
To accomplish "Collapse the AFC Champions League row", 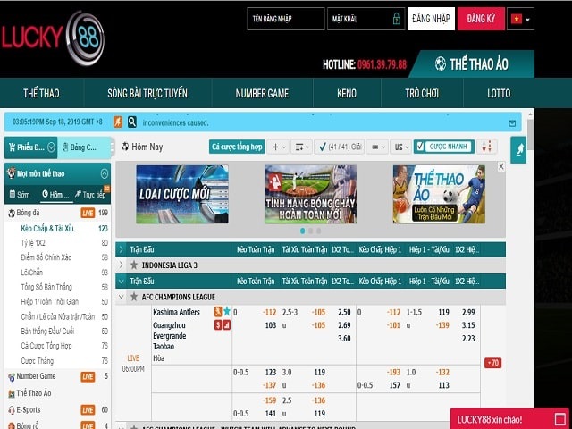I will (x=121, y=297).
